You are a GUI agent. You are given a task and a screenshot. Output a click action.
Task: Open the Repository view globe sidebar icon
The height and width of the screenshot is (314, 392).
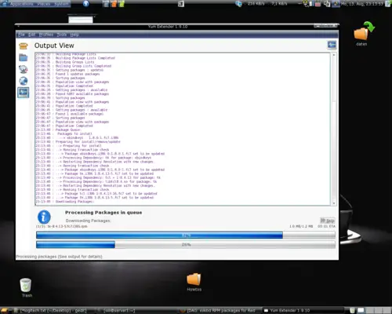point(24,81)
